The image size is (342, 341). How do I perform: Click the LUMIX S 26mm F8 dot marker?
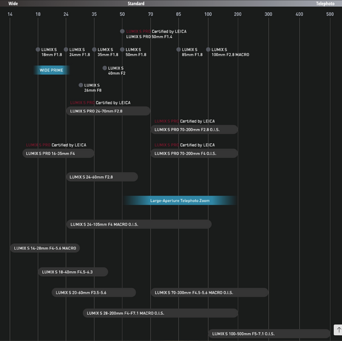coord(81,85)
